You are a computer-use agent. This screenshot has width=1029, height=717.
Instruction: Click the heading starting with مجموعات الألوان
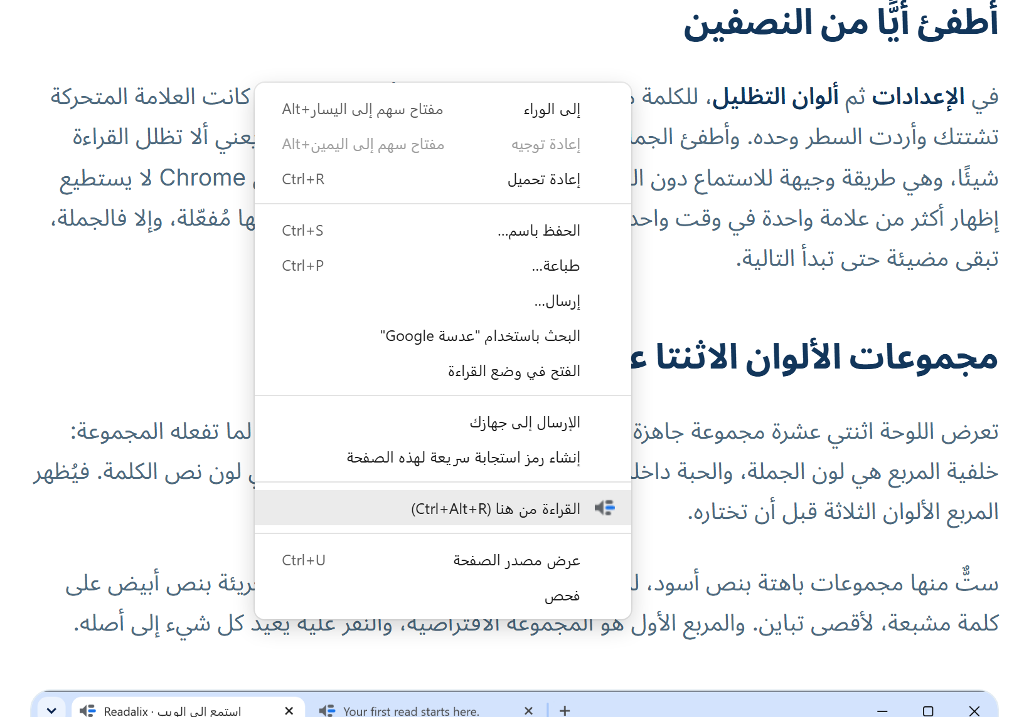pyautogui.click(x=814, y=358)
